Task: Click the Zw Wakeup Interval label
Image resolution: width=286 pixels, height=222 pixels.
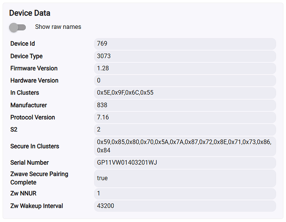Action: pyautogui.click(x=37, y=206)
